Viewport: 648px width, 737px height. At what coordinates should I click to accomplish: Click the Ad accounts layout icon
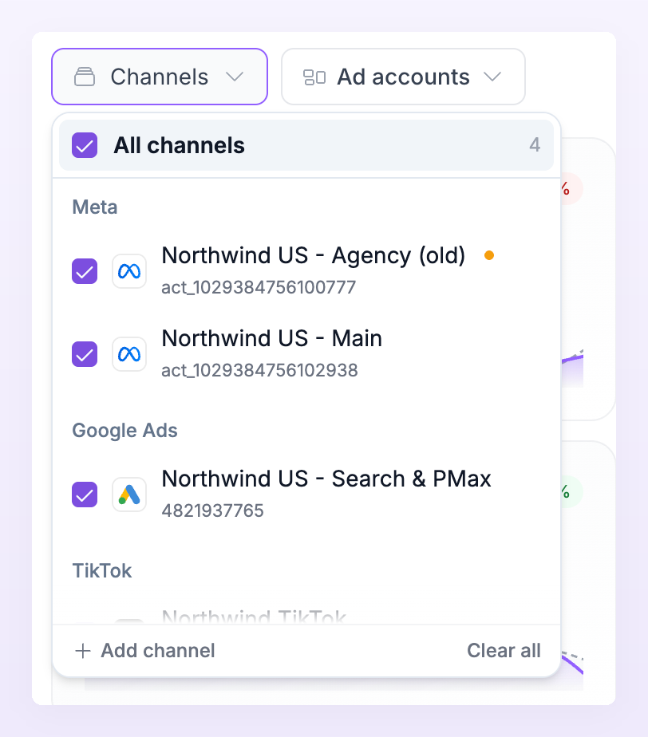[x=314, y=77]
